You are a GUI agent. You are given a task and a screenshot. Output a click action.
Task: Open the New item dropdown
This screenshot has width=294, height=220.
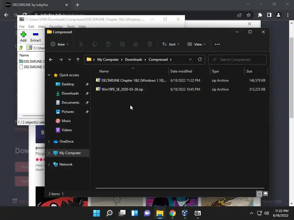(60, 44)
